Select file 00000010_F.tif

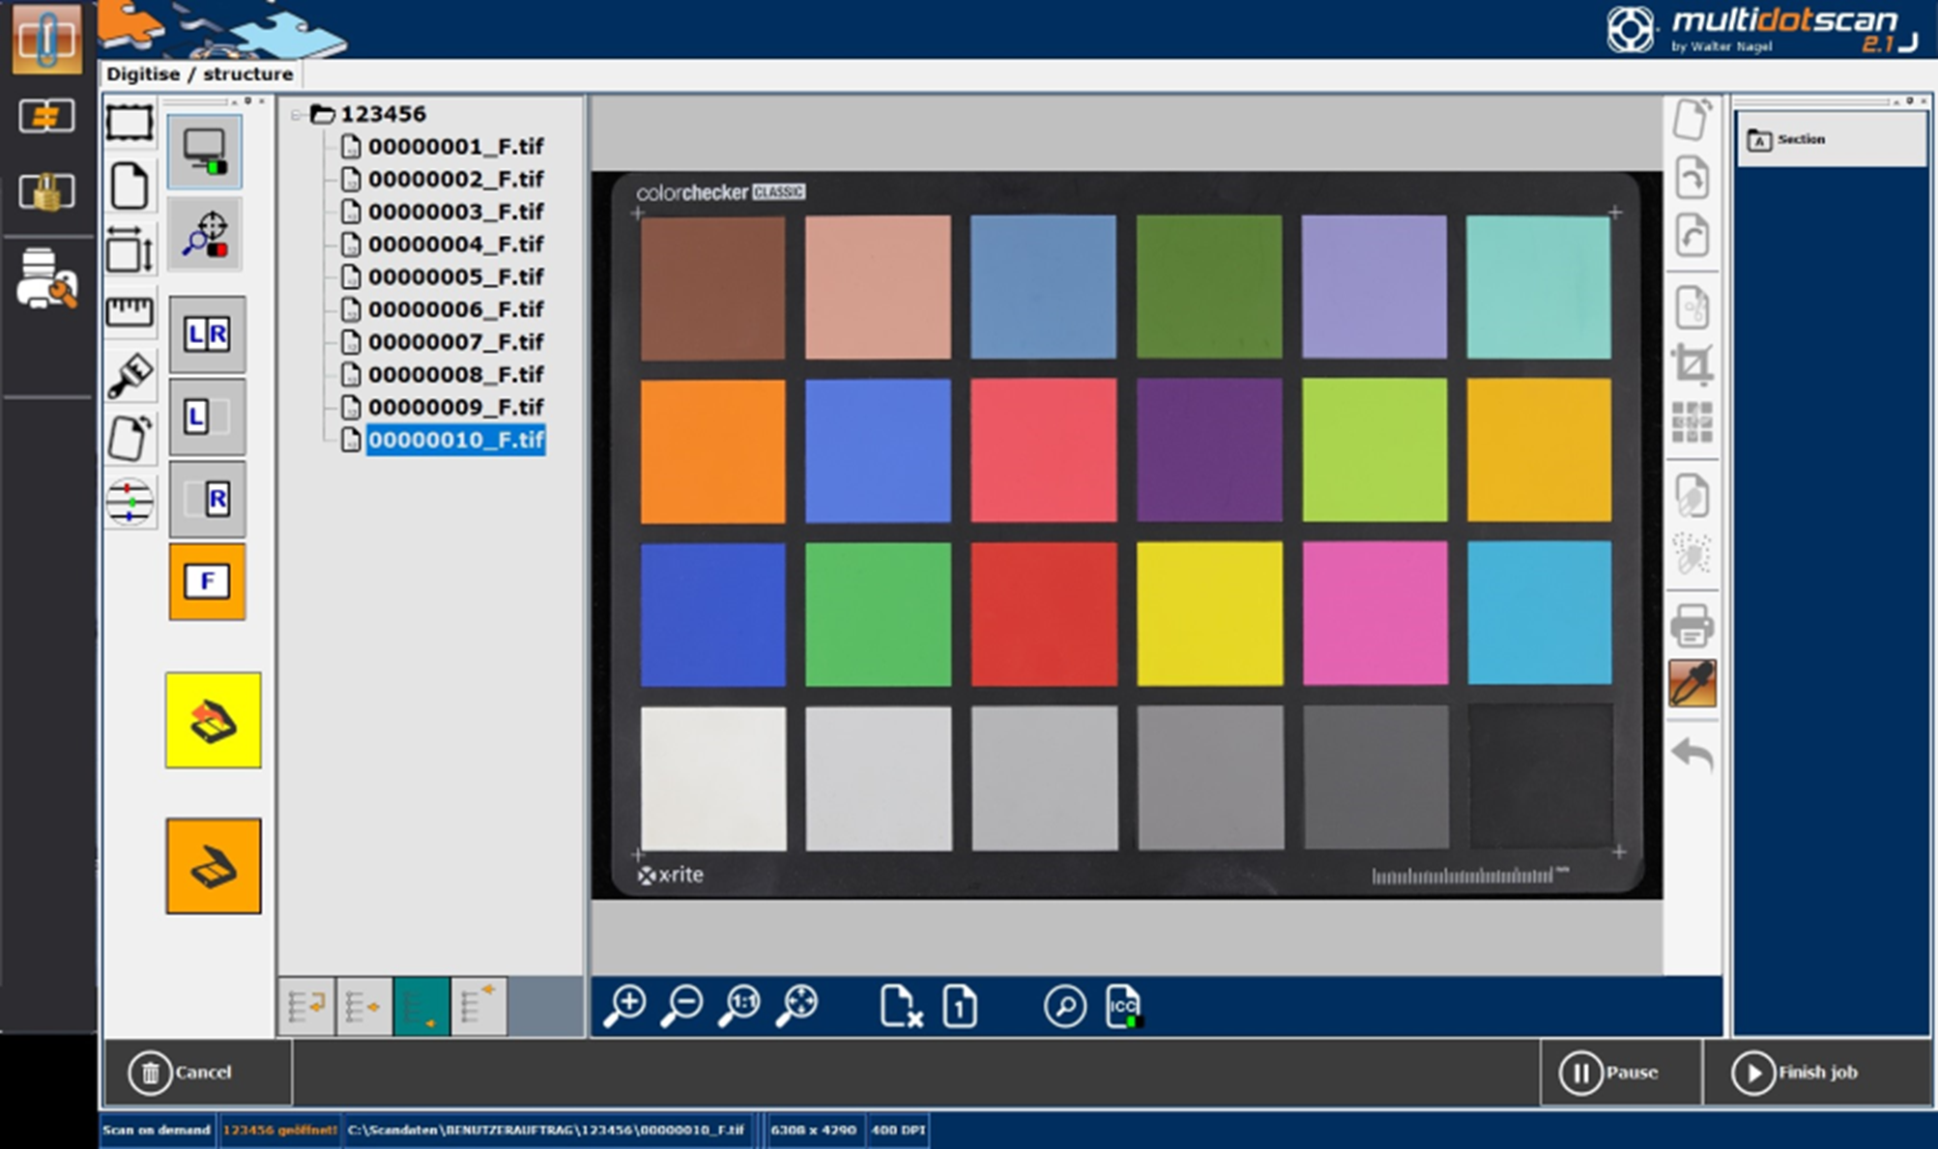tap(455, 440)
